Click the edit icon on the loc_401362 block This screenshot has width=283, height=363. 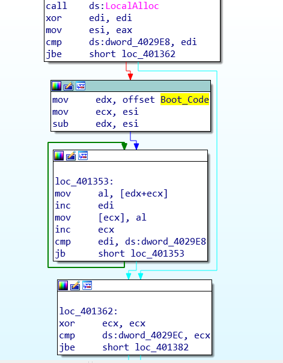[75, 285]
